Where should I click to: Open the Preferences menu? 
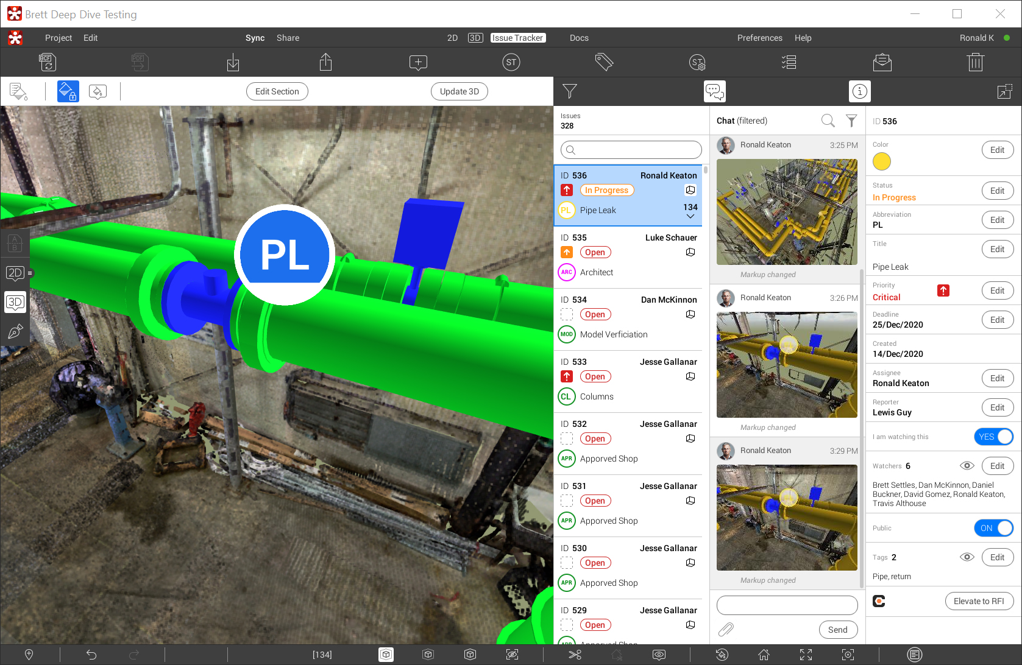pyautogui.click(x=759, y=38)
